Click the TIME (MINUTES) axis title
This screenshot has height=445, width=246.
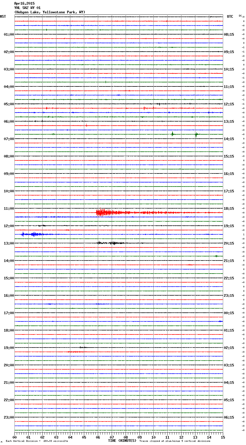pos(122,441)
